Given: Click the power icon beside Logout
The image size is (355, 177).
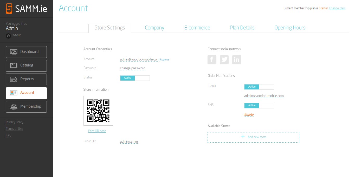Looking at the screenshot, I should [x=8, y=36].
